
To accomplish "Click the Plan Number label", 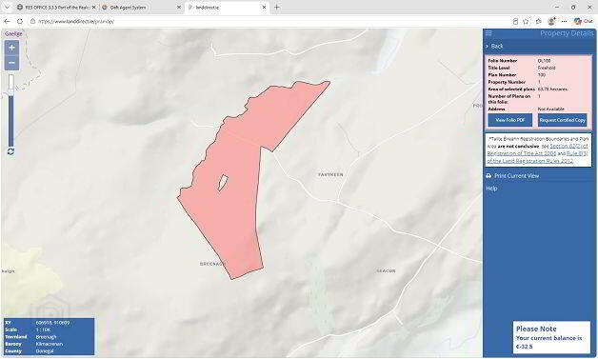I will point(502,75).
